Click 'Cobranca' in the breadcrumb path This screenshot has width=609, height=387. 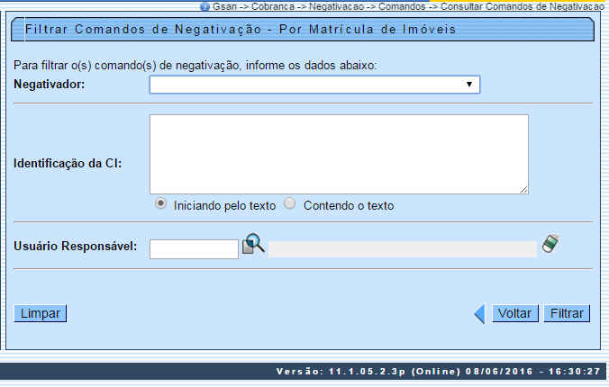pyautogui.click(x=259, y=5)
